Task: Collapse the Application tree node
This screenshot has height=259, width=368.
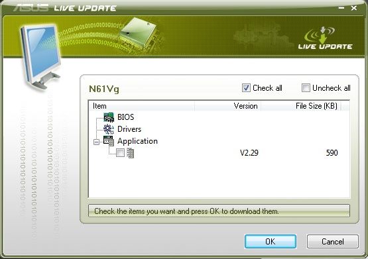Action: tap(96, 142)
